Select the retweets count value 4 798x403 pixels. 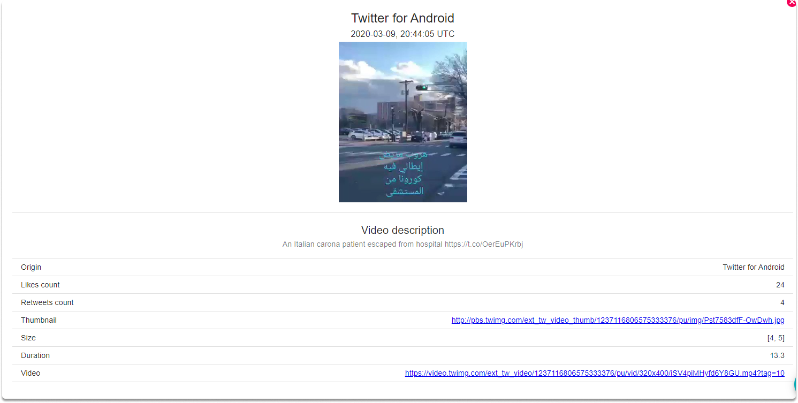(x=782, y=302)
